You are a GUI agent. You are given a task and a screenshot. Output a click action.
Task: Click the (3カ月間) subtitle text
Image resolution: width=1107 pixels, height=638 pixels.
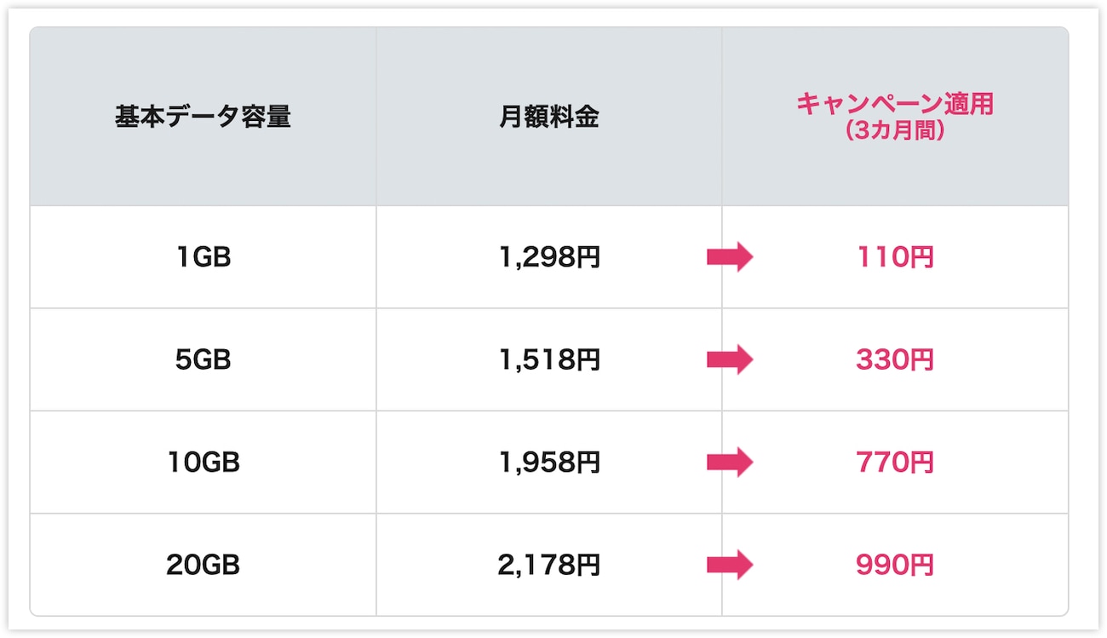[895, 132]
